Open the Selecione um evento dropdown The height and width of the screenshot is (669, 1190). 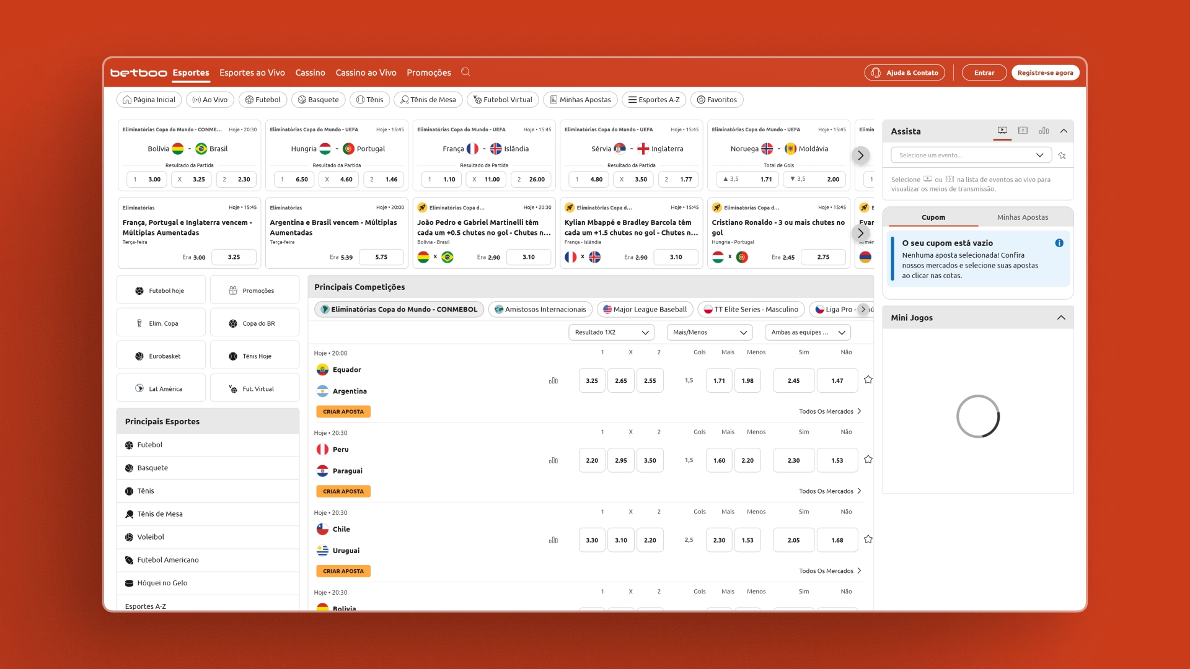[x=971, y=155]
